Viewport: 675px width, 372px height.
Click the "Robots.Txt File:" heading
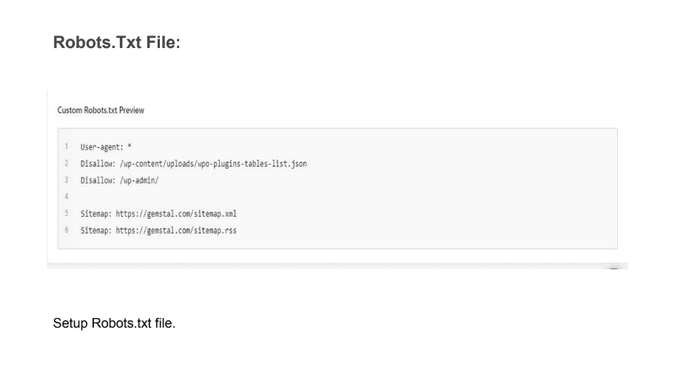[117, 43]
